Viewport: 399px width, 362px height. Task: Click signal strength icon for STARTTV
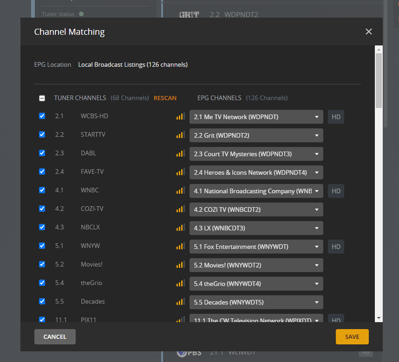(181, 135)
